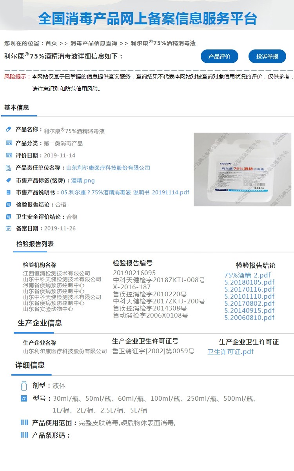This screenshot has height=471, width=294.
Task: Open the 酒精.png label file
Action: click(x=83, y=181)
